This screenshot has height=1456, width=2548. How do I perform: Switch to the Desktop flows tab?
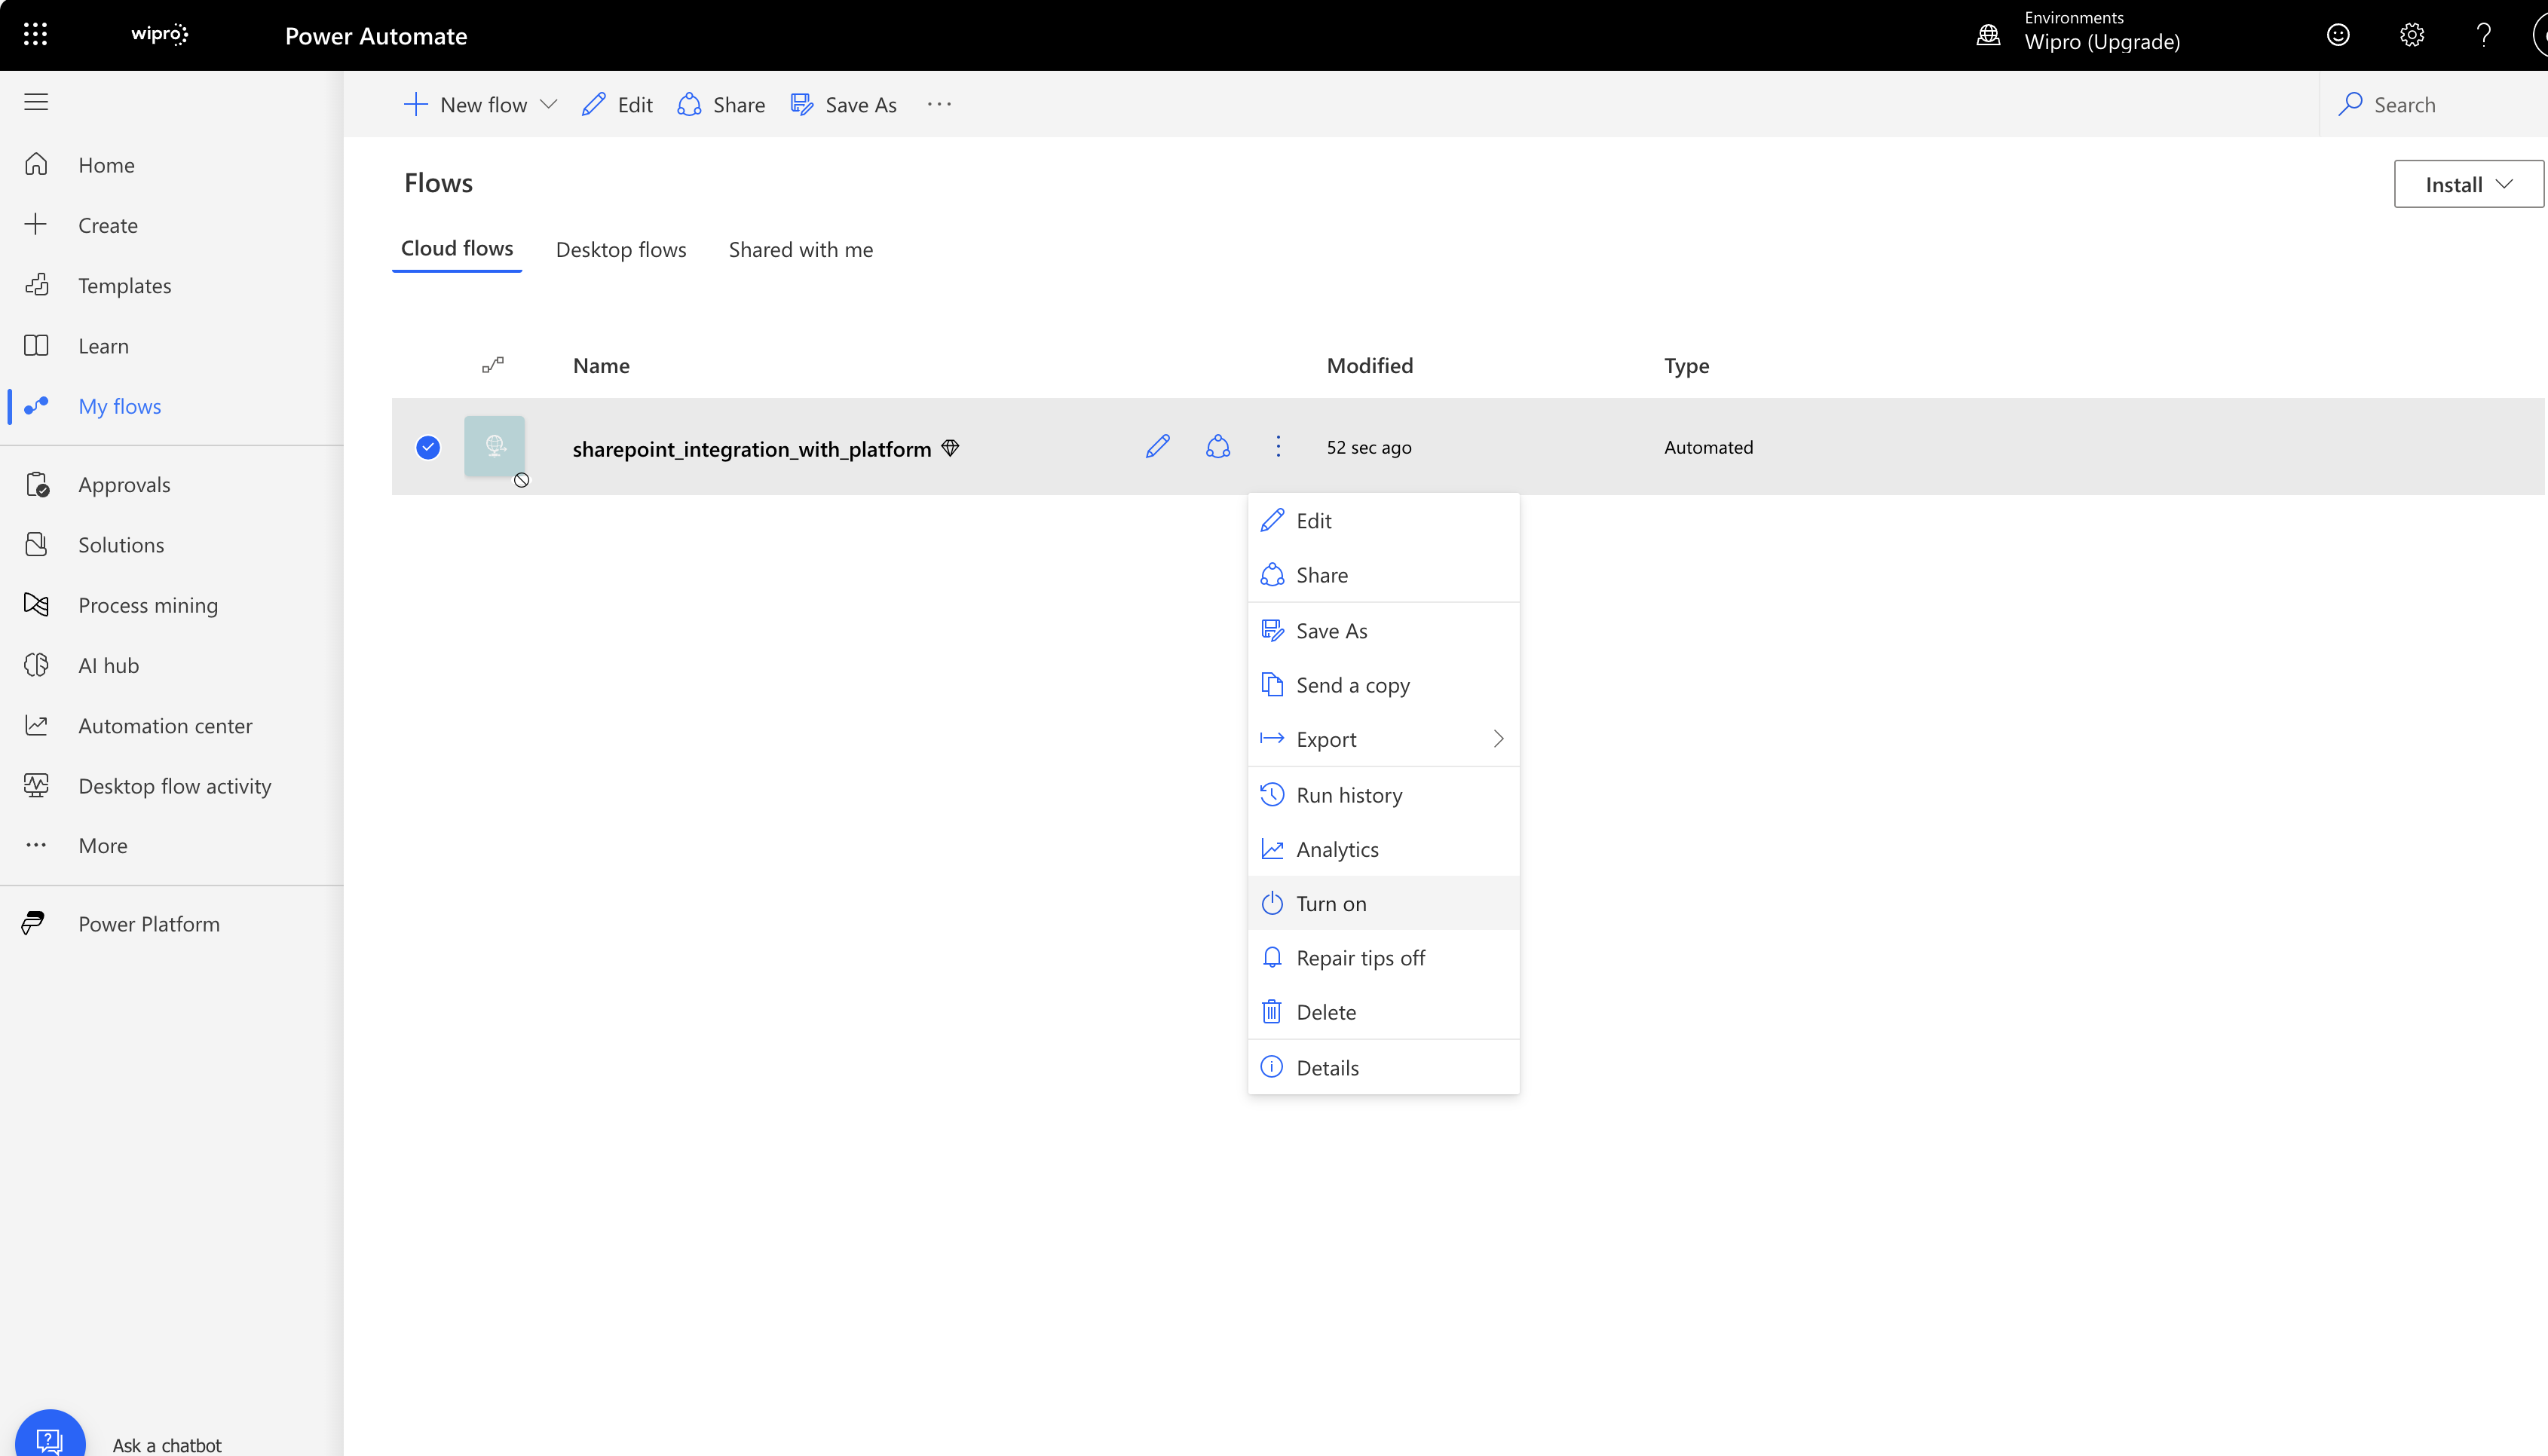(621, 250)
